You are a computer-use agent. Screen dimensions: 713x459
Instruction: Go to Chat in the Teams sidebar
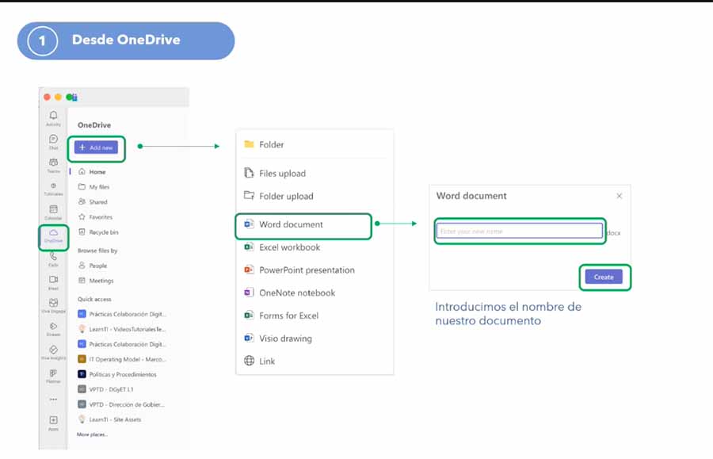pos(53,142)
